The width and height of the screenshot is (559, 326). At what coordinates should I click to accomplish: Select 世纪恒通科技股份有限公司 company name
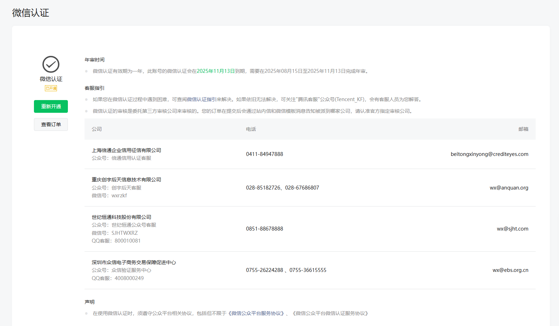click(x=122, y=217)
